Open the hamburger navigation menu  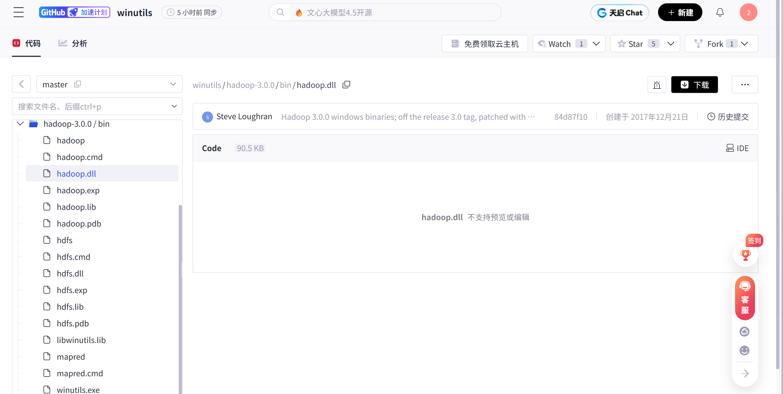[18, 12]
